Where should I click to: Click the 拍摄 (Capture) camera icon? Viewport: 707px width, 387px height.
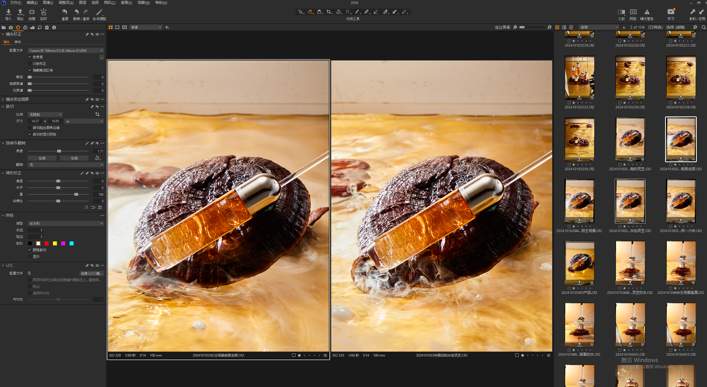(x=32, y=12)
